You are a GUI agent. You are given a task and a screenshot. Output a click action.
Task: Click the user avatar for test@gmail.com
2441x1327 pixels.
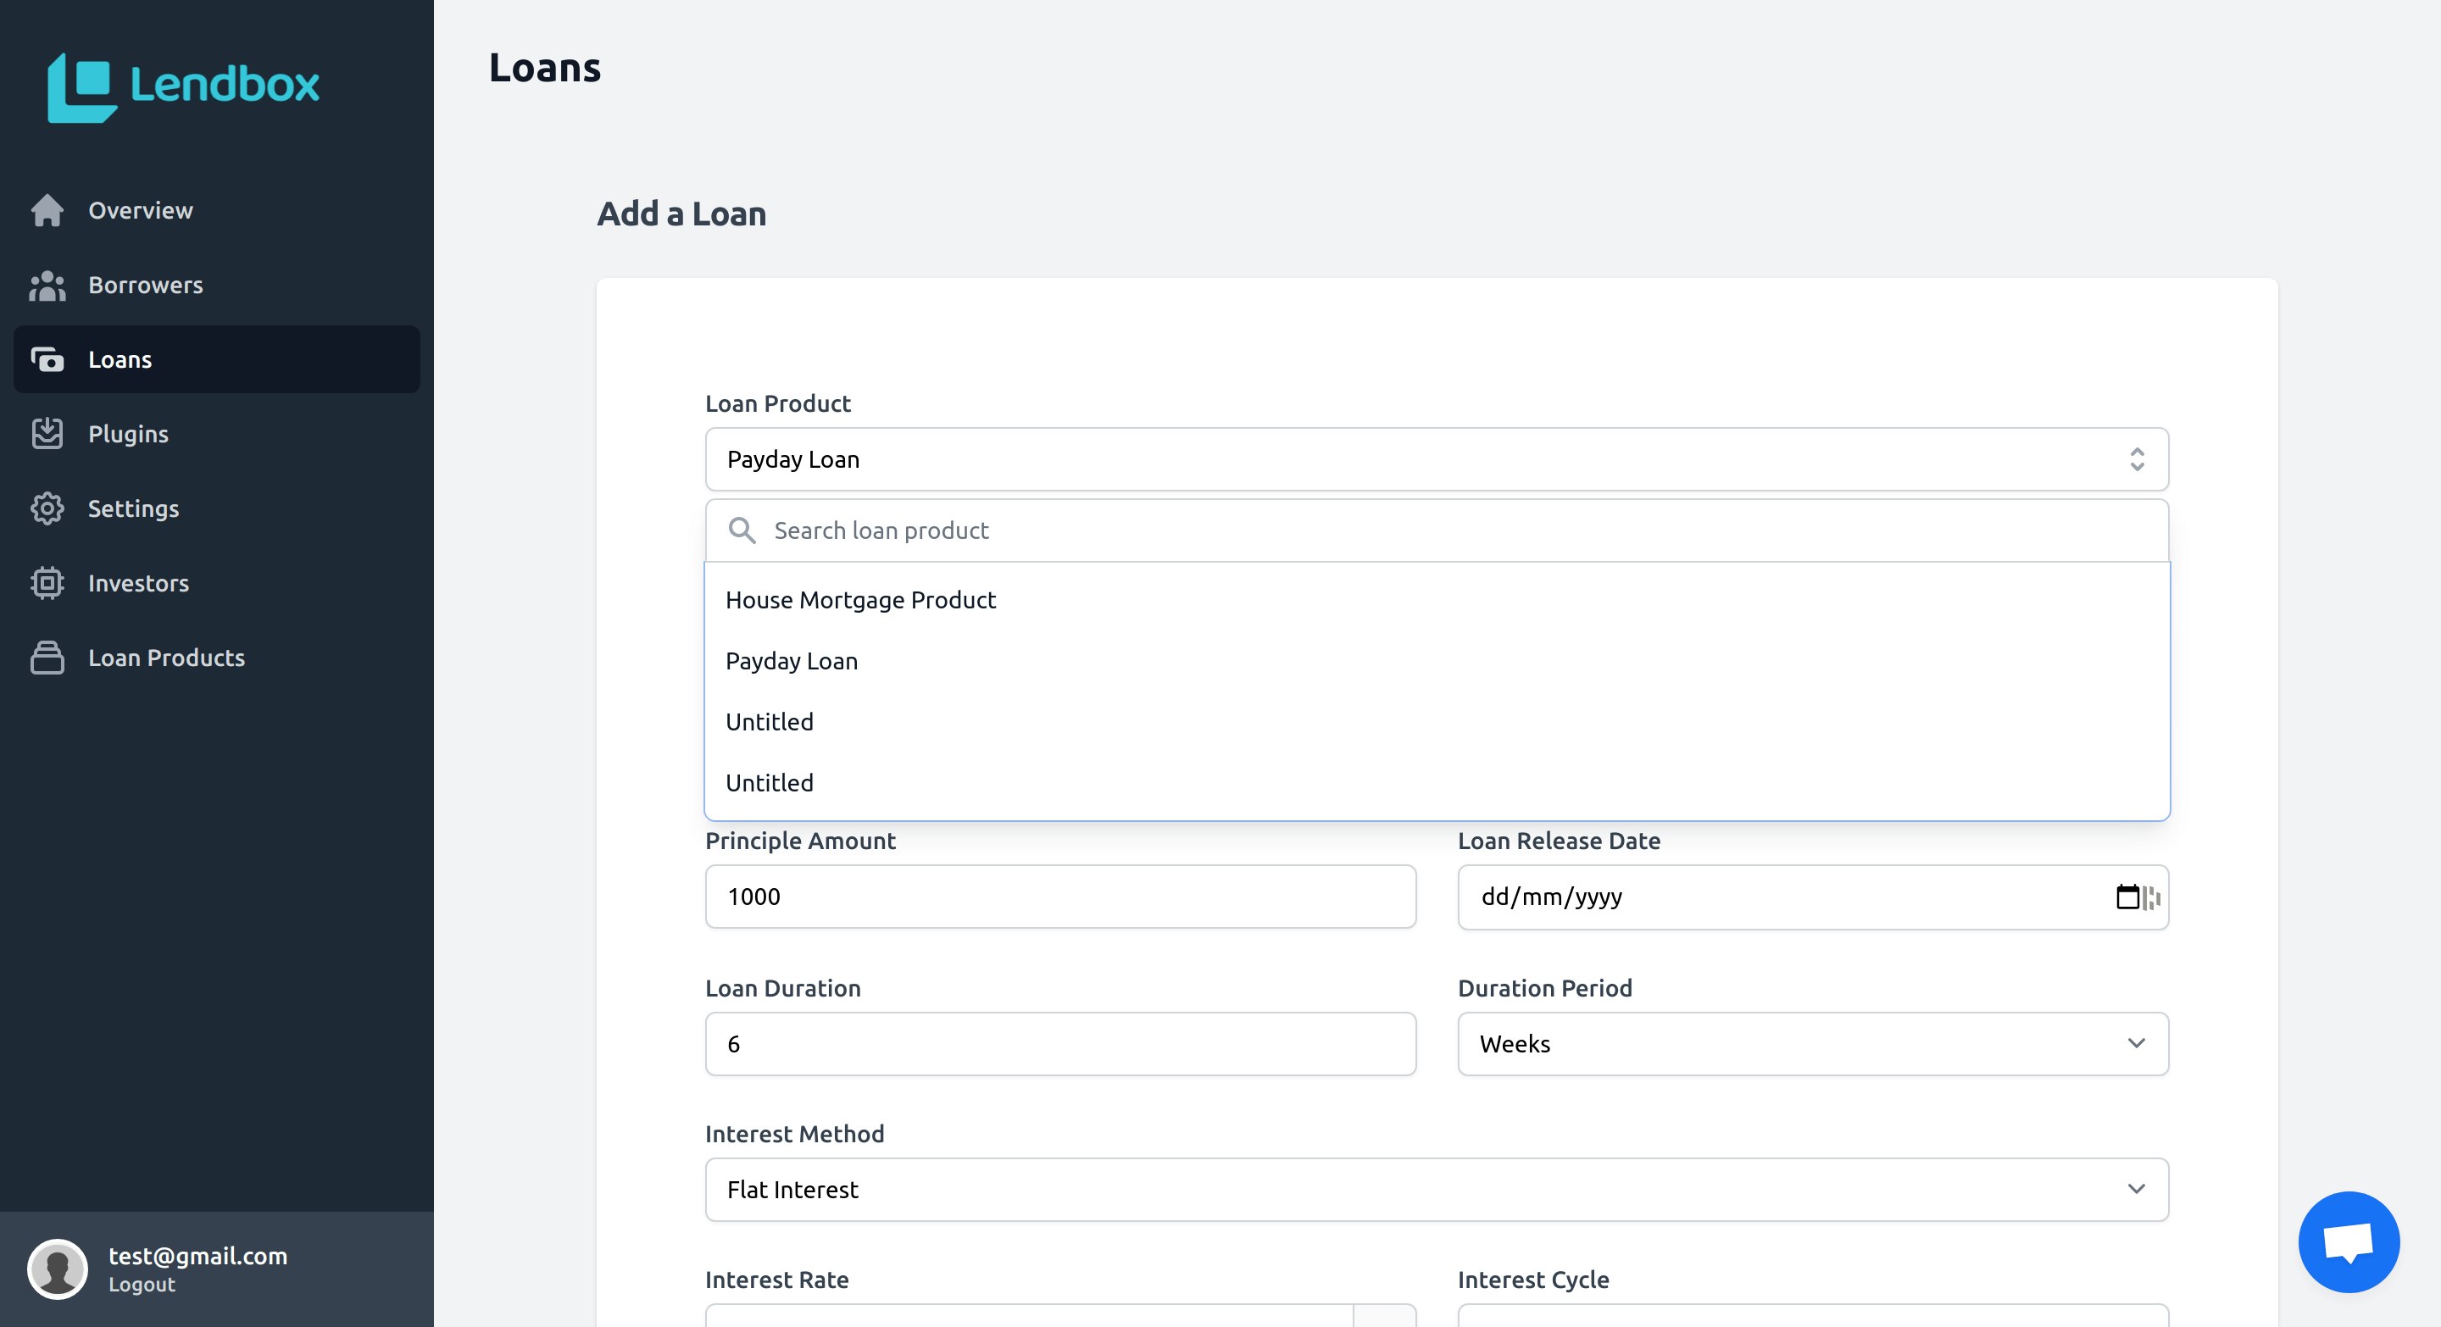click(57, 1269)
